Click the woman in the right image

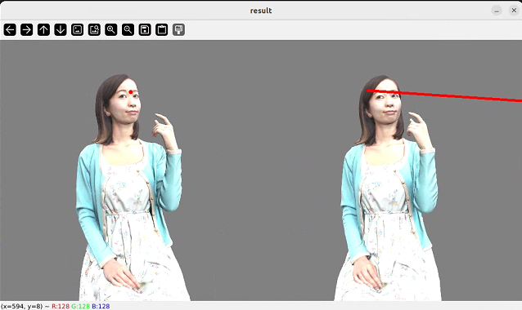click(x=388, y=188)
